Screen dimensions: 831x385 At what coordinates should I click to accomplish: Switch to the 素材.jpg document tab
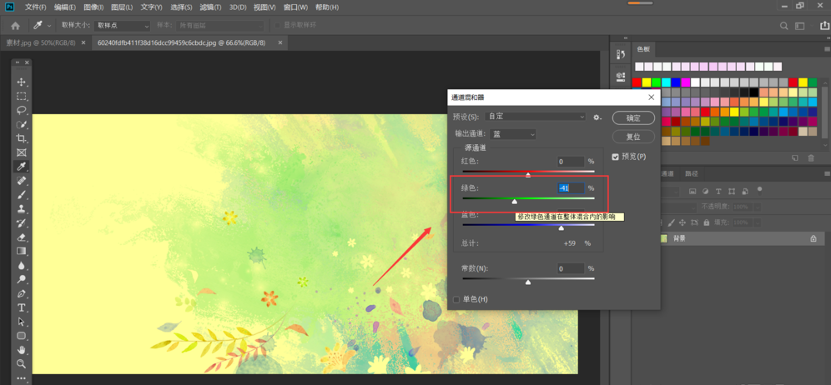point(41,42)
